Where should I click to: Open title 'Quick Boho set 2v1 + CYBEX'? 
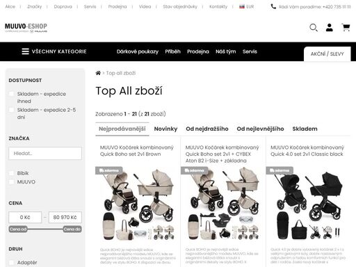click(x=222, y=154)
